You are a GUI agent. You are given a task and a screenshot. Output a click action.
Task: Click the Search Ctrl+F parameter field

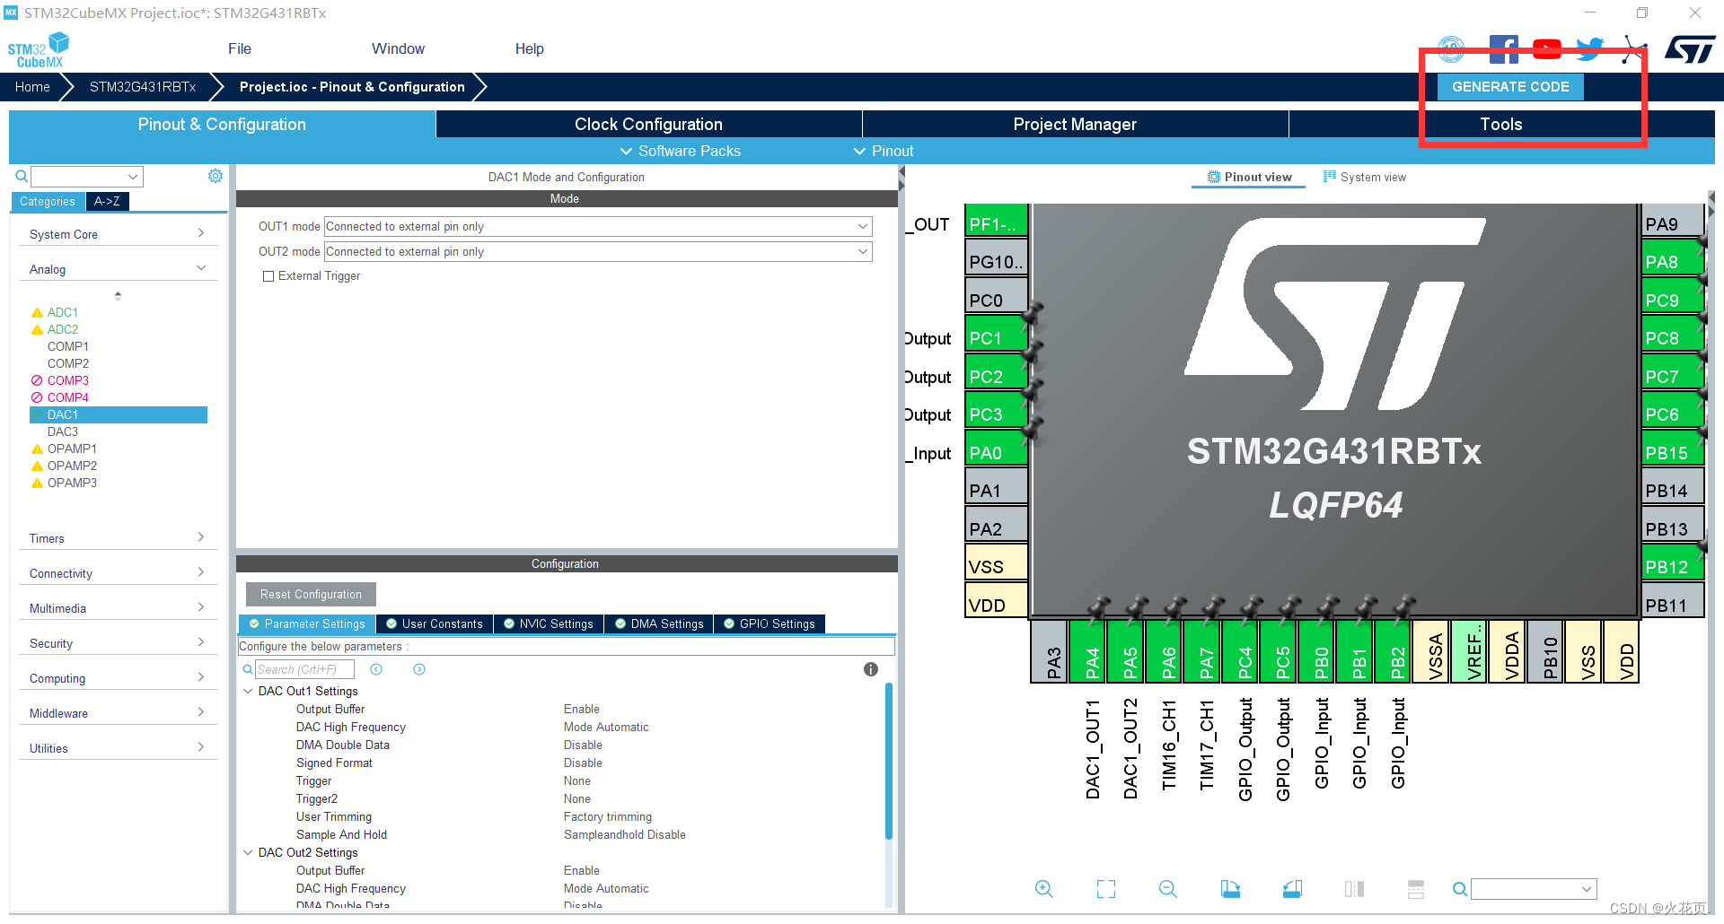coord(305,668)
